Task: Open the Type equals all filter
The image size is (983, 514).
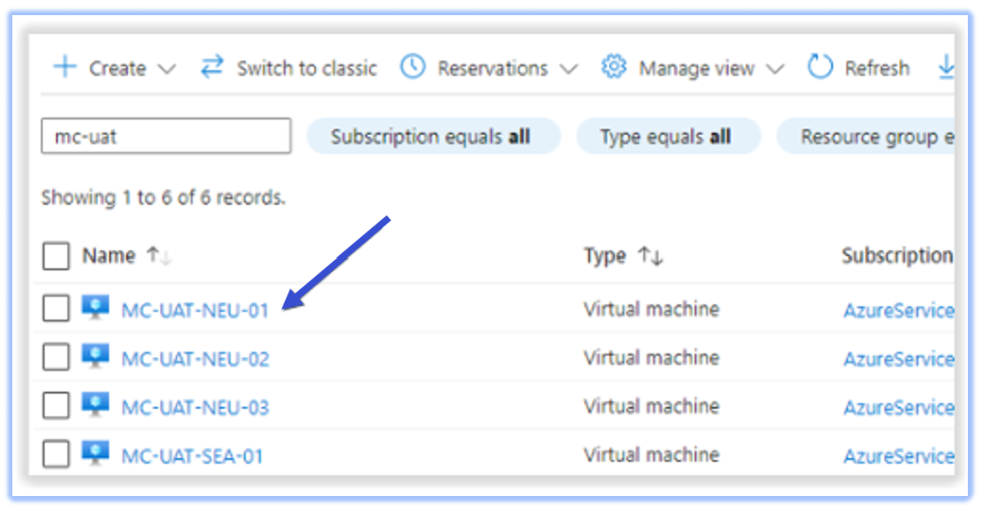Action: pos(667,138)
